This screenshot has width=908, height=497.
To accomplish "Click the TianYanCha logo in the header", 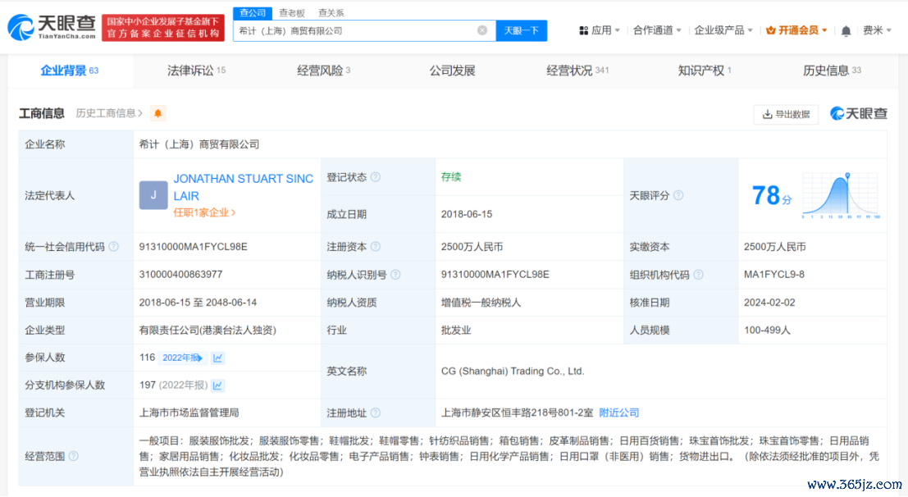I will pos(51,28).
